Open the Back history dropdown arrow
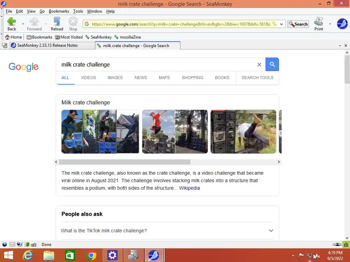Screen dimensions: 350x262 [x=23, y=24]
